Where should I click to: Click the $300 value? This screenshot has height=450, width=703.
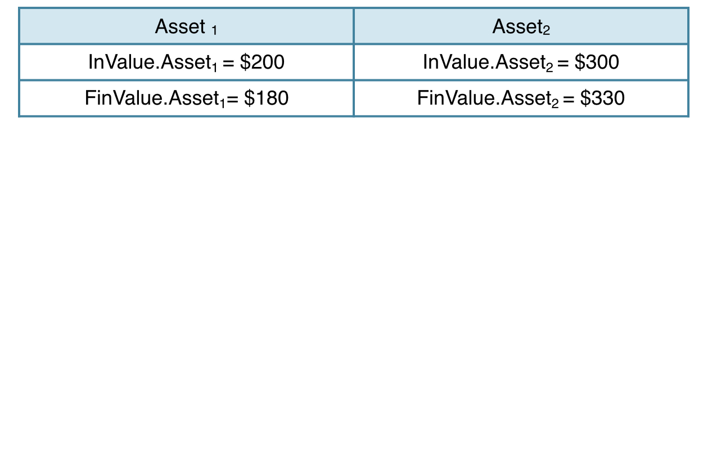point(597,62)
